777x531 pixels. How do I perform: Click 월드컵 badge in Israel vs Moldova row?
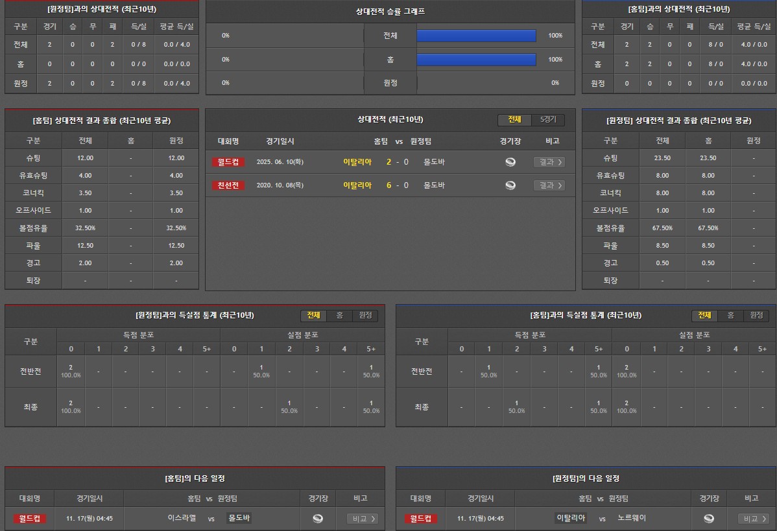tap(30, 519)
